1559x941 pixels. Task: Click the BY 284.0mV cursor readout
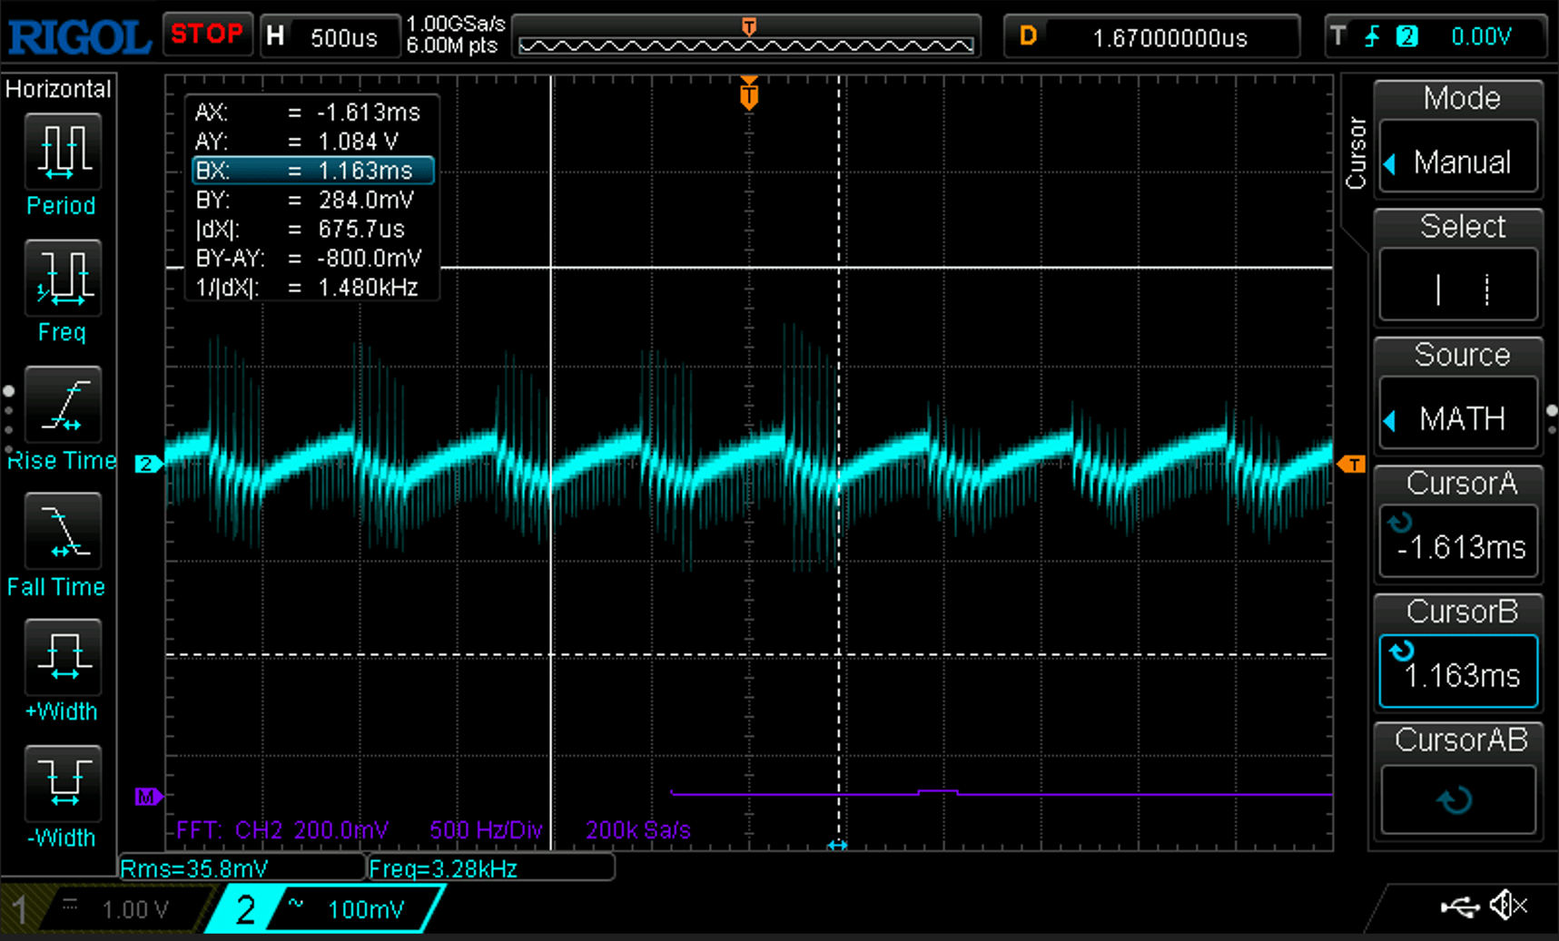(305, 200)
